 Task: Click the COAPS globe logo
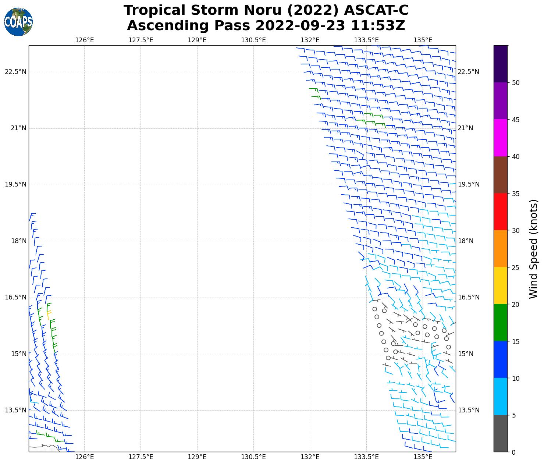coord(18,22)
